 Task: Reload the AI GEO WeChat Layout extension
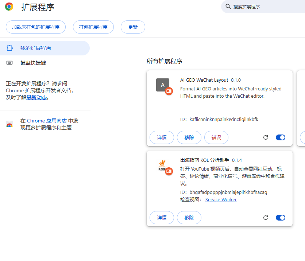point(266,137)
